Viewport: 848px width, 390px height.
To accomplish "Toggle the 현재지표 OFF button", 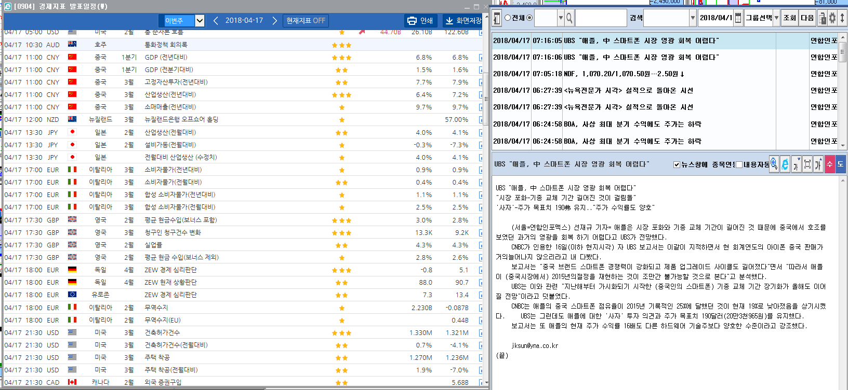I will coord(306,21).
